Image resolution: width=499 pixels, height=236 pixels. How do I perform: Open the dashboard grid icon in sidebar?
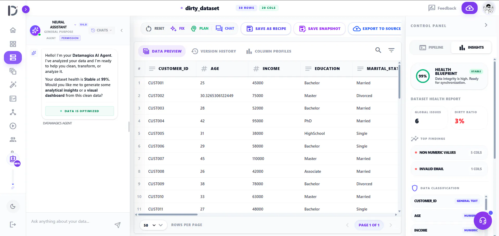[x=13, y=44]
